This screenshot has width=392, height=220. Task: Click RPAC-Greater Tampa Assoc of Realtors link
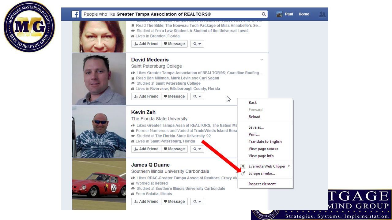[183, 178]
